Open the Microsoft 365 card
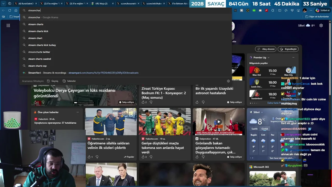This screenshot has height=187, width=332. click(273, 175)
